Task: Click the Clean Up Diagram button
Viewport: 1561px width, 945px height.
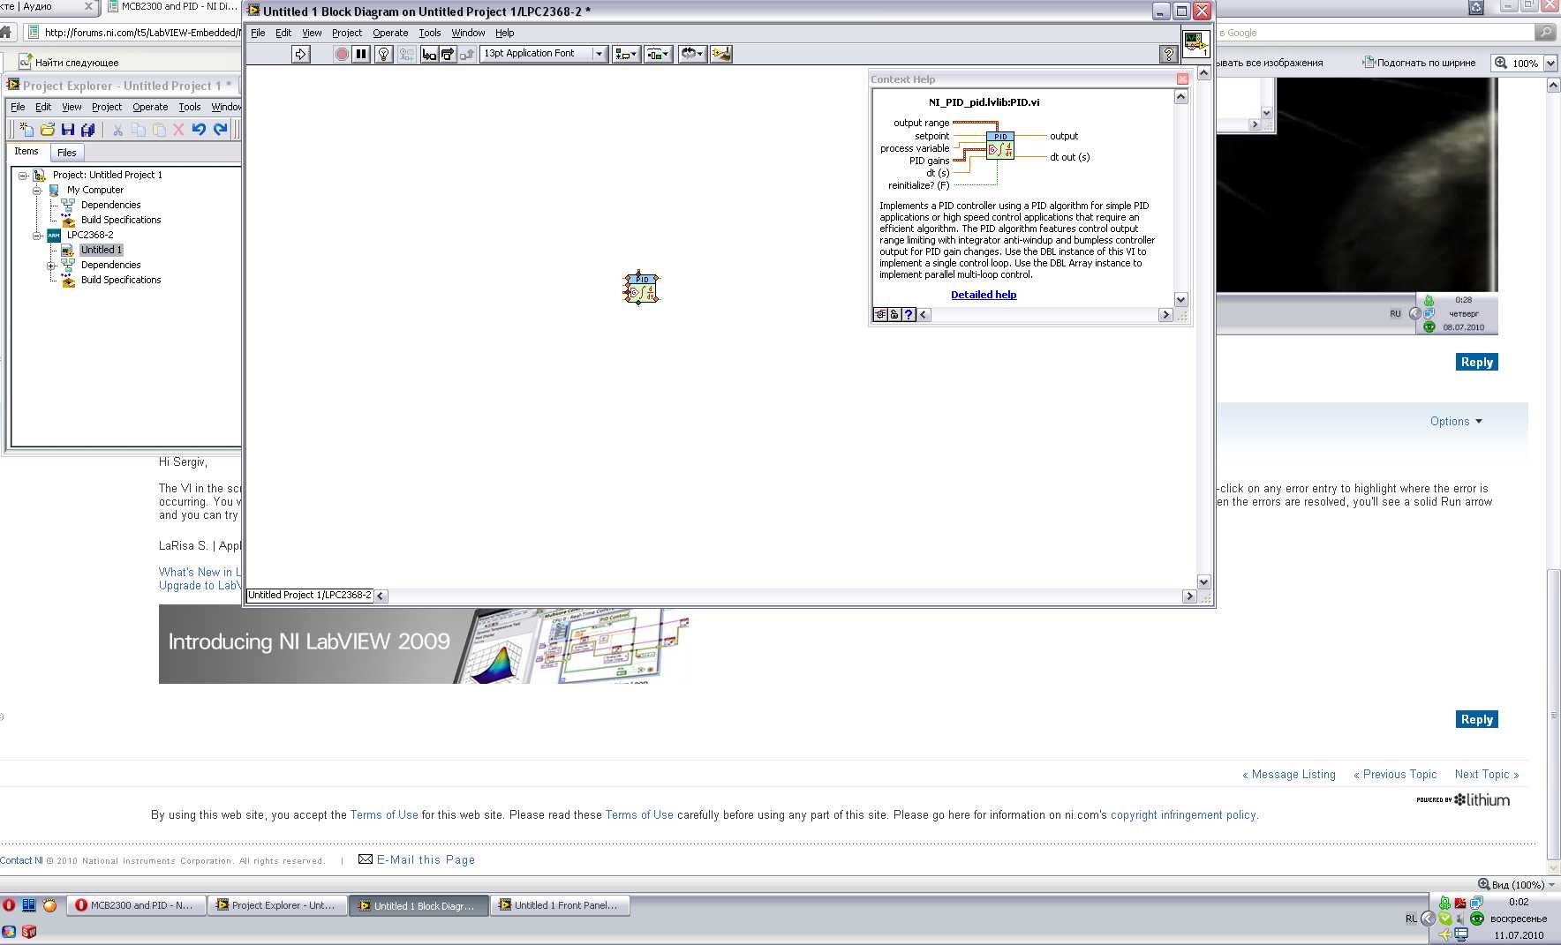Action: click(x=721, y=54)
